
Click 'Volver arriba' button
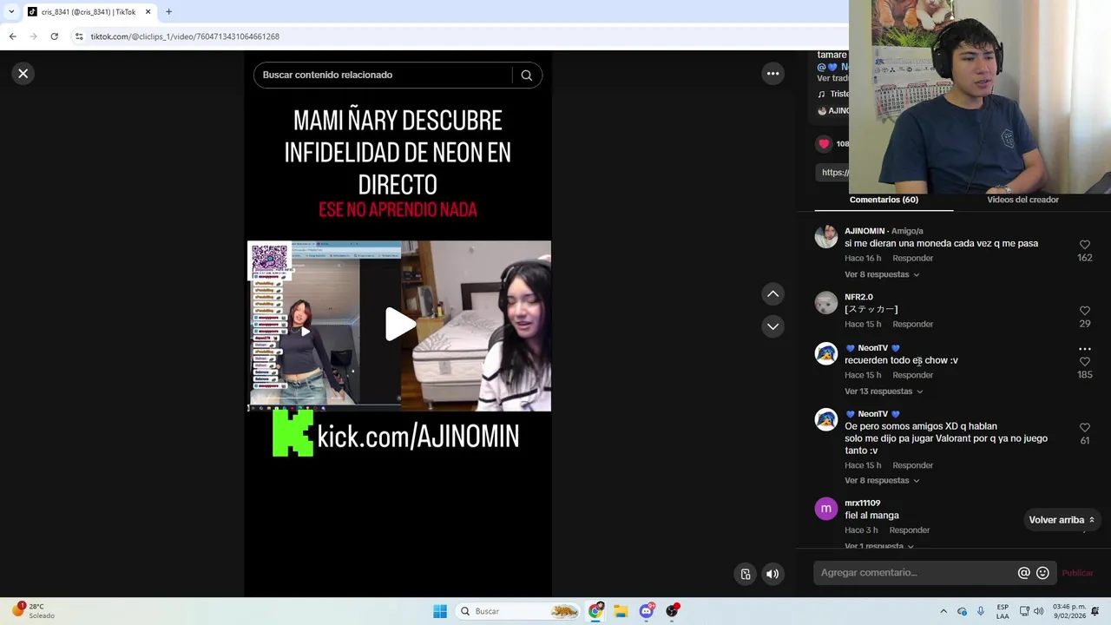click(1062, 520)
